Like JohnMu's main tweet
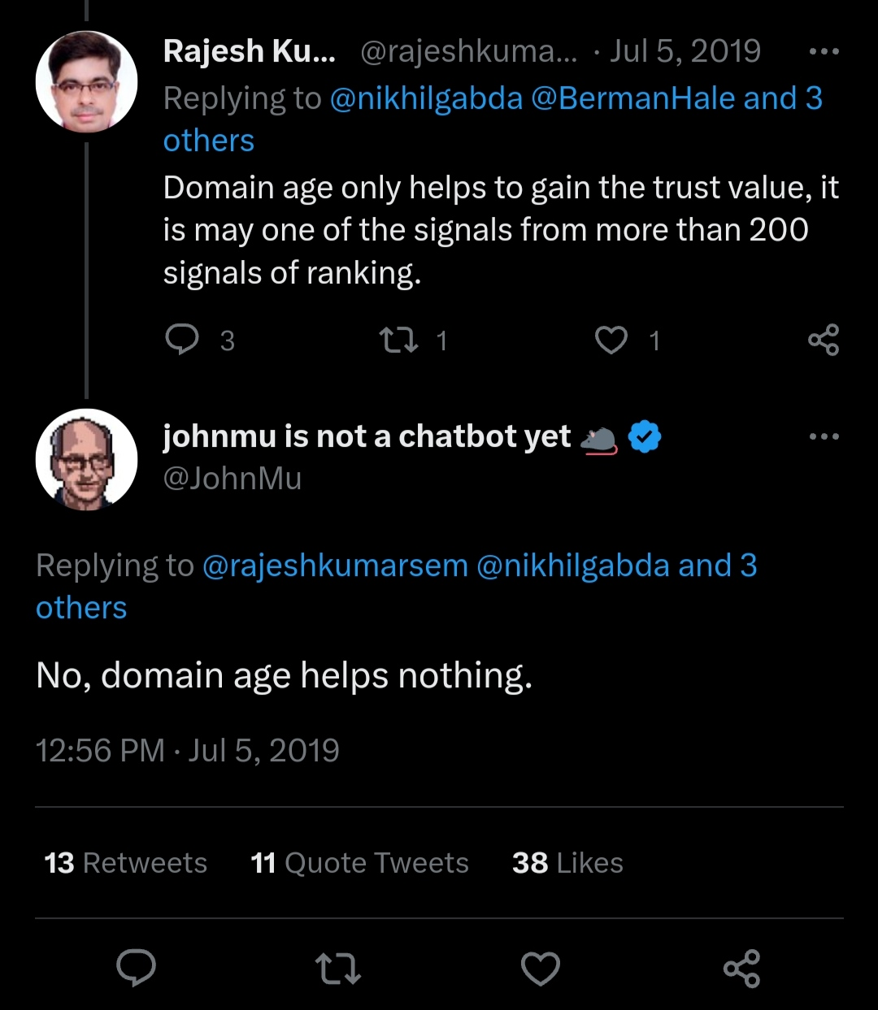This screenshot has height=1010, width=878. (541, 969)
